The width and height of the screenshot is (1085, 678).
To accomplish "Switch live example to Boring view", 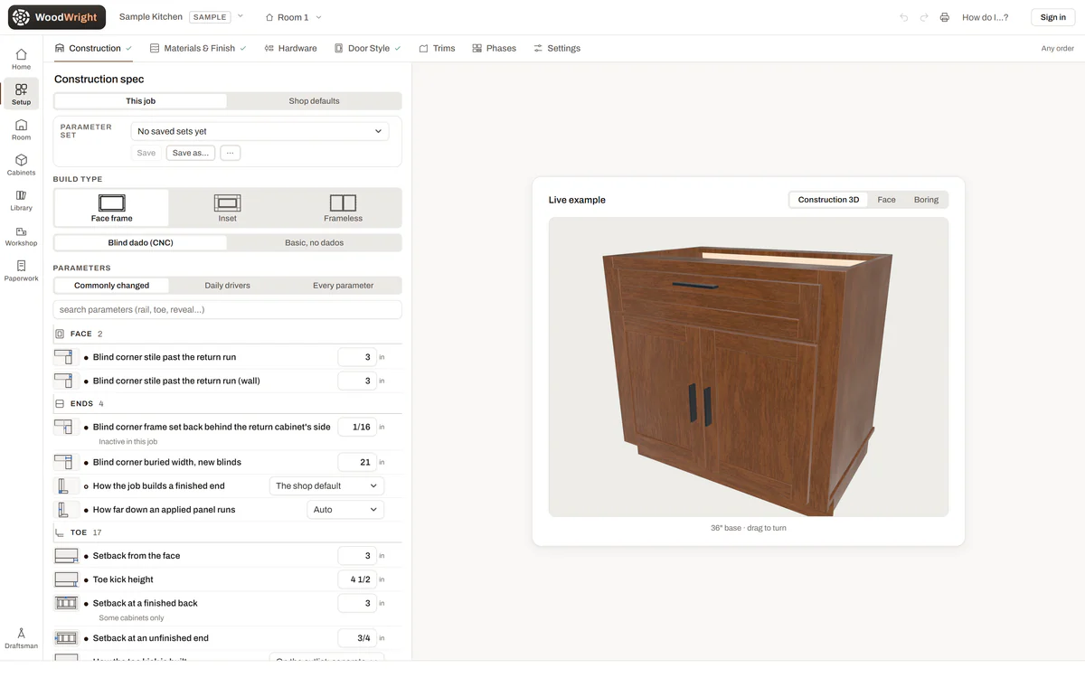I will (926, 200).
